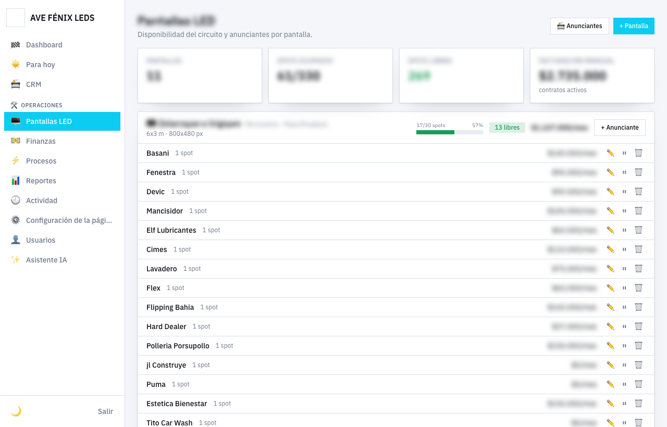Pause Flipping Bahia spot
This screenshot has width=667, height=427.
624,307
